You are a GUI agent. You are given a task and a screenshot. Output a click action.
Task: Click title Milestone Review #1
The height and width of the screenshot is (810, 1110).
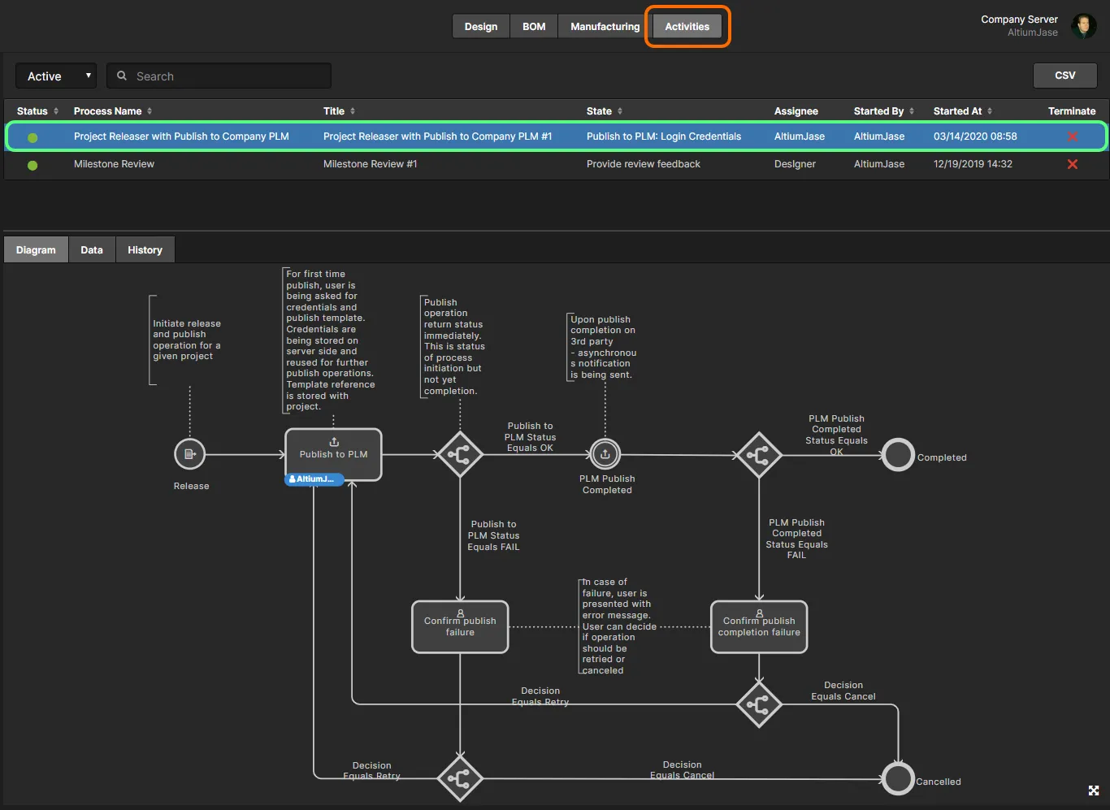click(370, 164)
